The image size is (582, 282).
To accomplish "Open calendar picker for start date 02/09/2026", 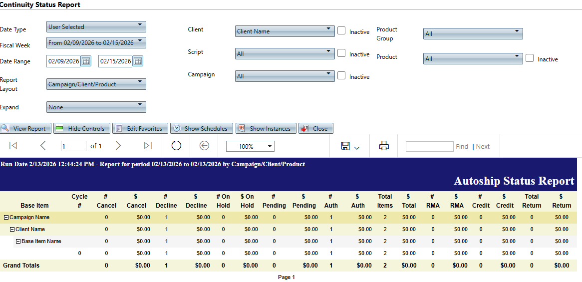I will (86, 61).
